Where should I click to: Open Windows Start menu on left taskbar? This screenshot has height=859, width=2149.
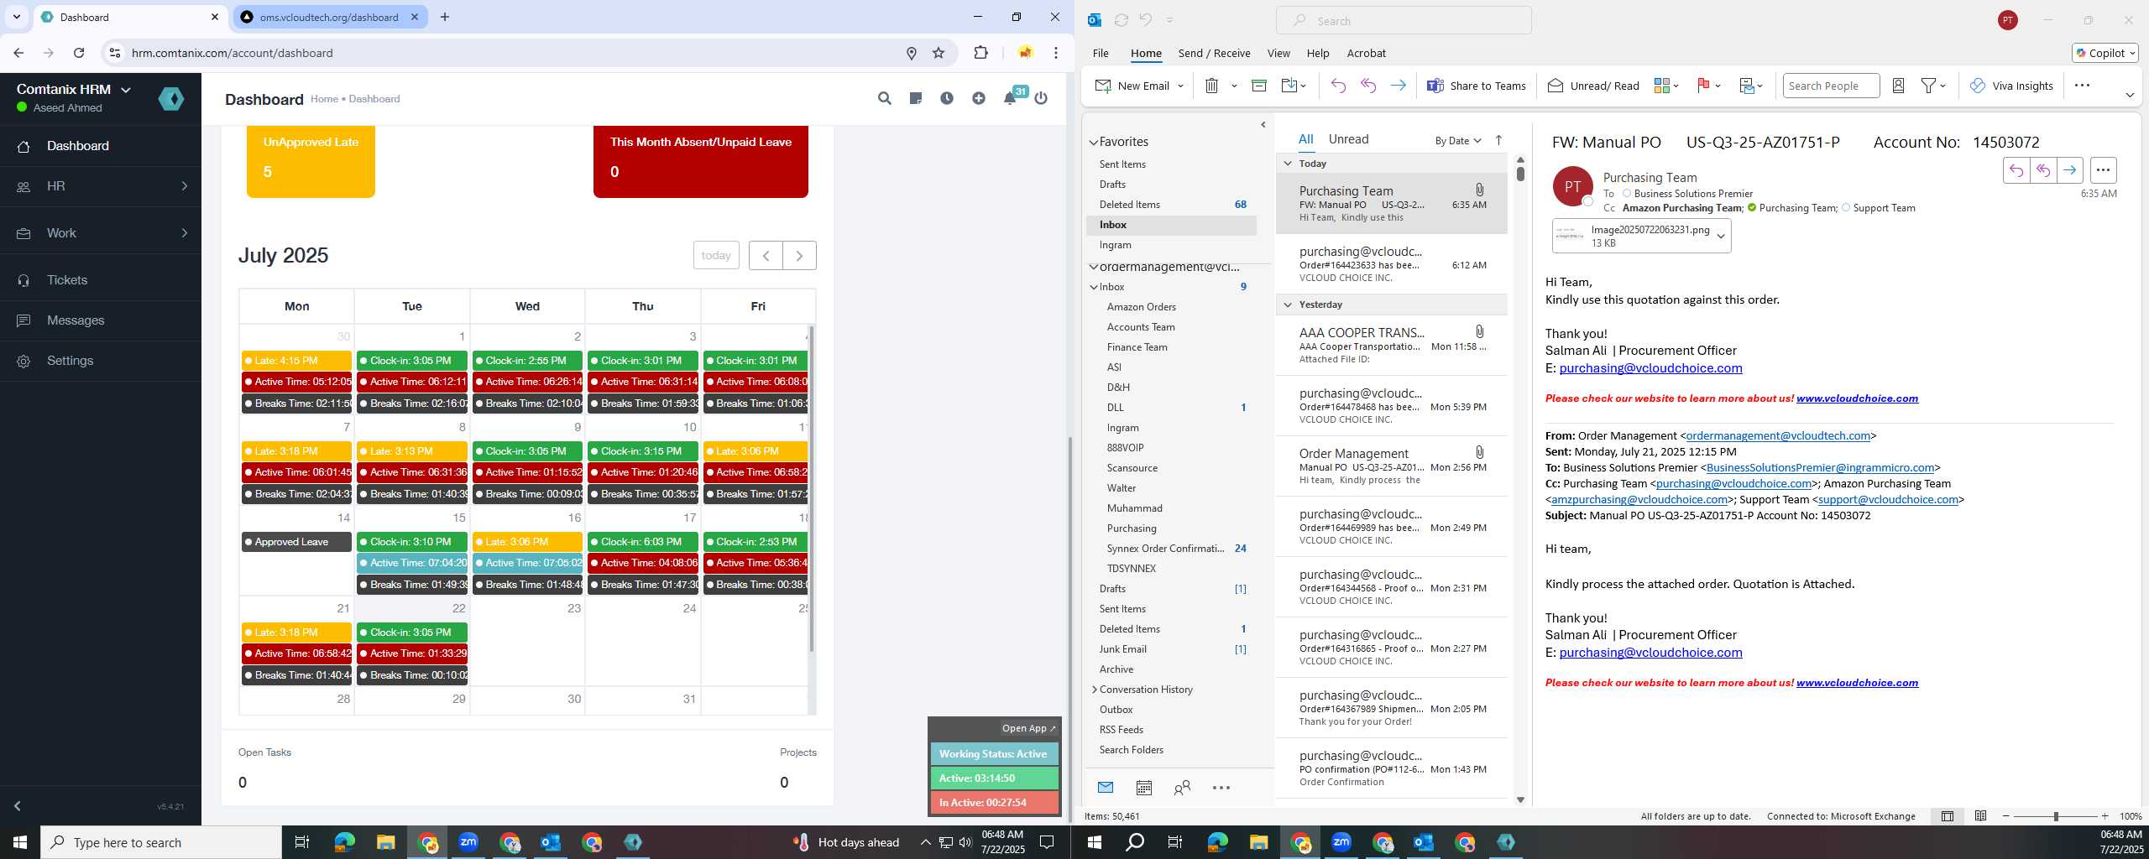[20, 842]
